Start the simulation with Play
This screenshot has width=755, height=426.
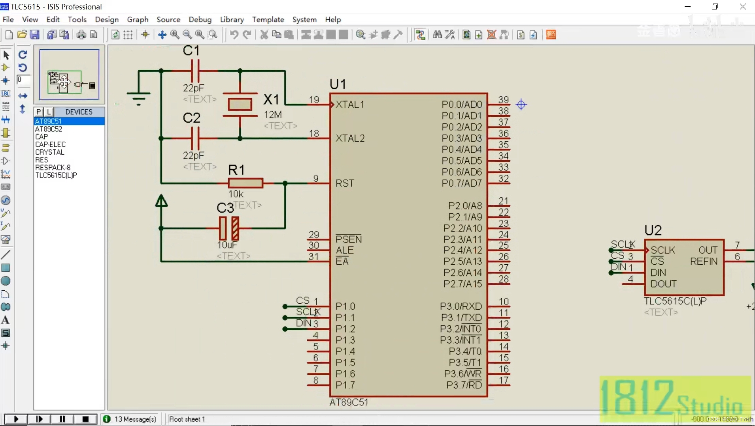click(16, 419)
